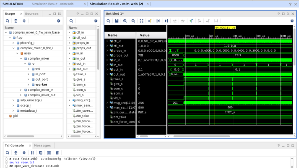Viewport: 299px width, 168px height.
Task: Click the Scope panel search icon
Action: pos(8,21)
